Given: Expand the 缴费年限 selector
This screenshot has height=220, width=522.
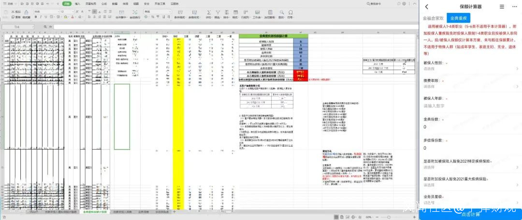Looking at the screenshot, I should click(470, 87).
